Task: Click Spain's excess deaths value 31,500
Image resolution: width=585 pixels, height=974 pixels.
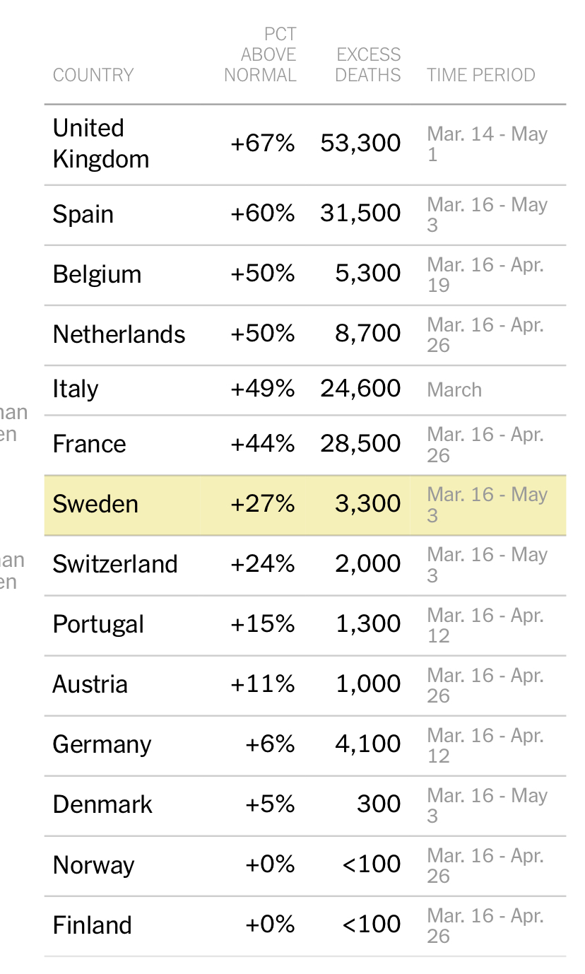Action: pos(360,213)
